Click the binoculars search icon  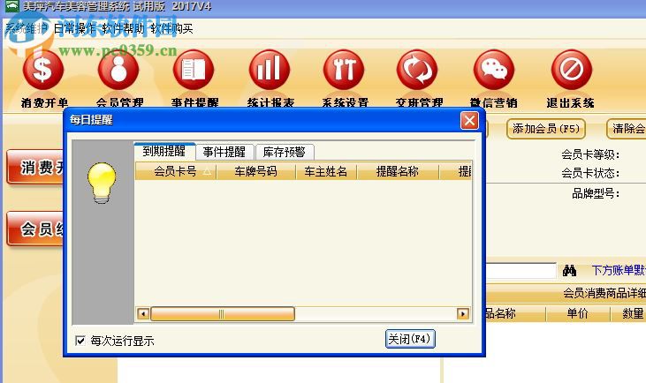coord(569,271)
